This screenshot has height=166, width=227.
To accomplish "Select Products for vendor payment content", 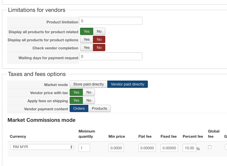I will (99, 109).
